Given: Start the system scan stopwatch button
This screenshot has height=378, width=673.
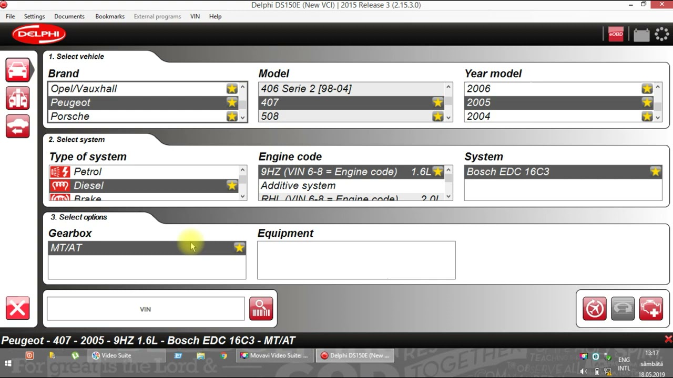Looking at the screenshot, I should coord(595,309).
